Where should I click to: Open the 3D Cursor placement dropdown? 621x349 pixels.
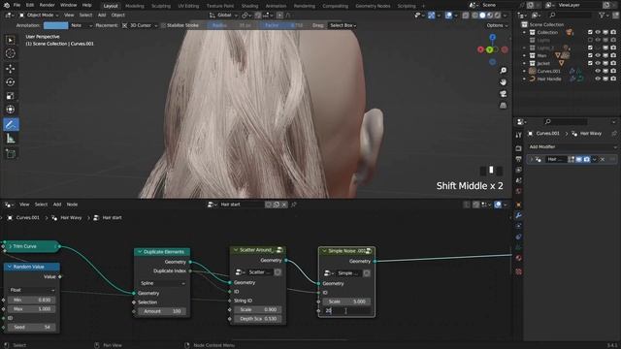coord(140,25)
